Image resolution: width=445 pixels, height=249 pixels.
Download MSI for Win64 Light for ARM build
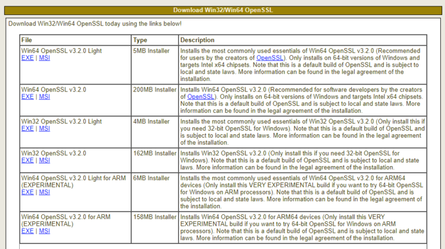point(44,192)
